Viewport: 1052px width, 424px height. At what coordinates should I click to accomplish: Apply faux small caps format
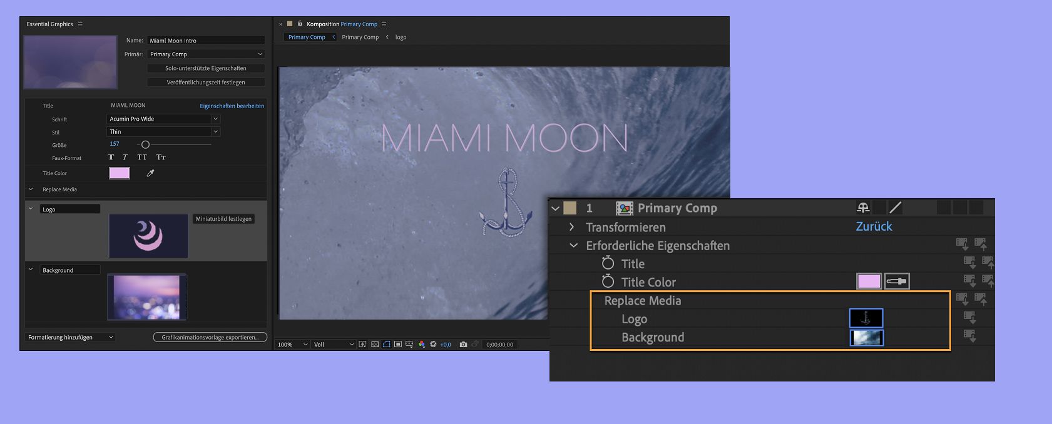click(161, 157)
